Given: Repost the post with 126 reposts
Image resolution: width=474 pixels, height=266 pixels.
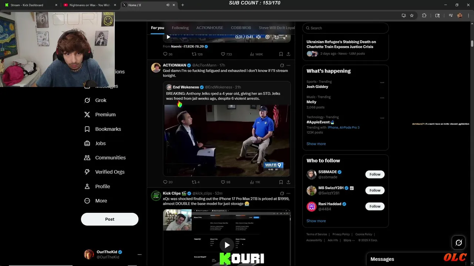Looking at the screenshot, I should 197,54.
